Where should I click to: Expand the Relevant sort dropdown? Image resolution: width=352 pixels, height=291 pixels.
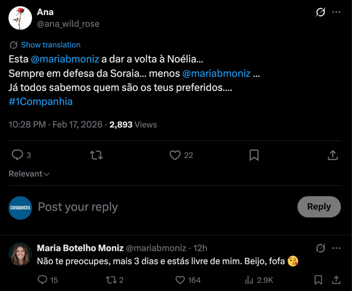pyautogui.click(x=29, y=174)
